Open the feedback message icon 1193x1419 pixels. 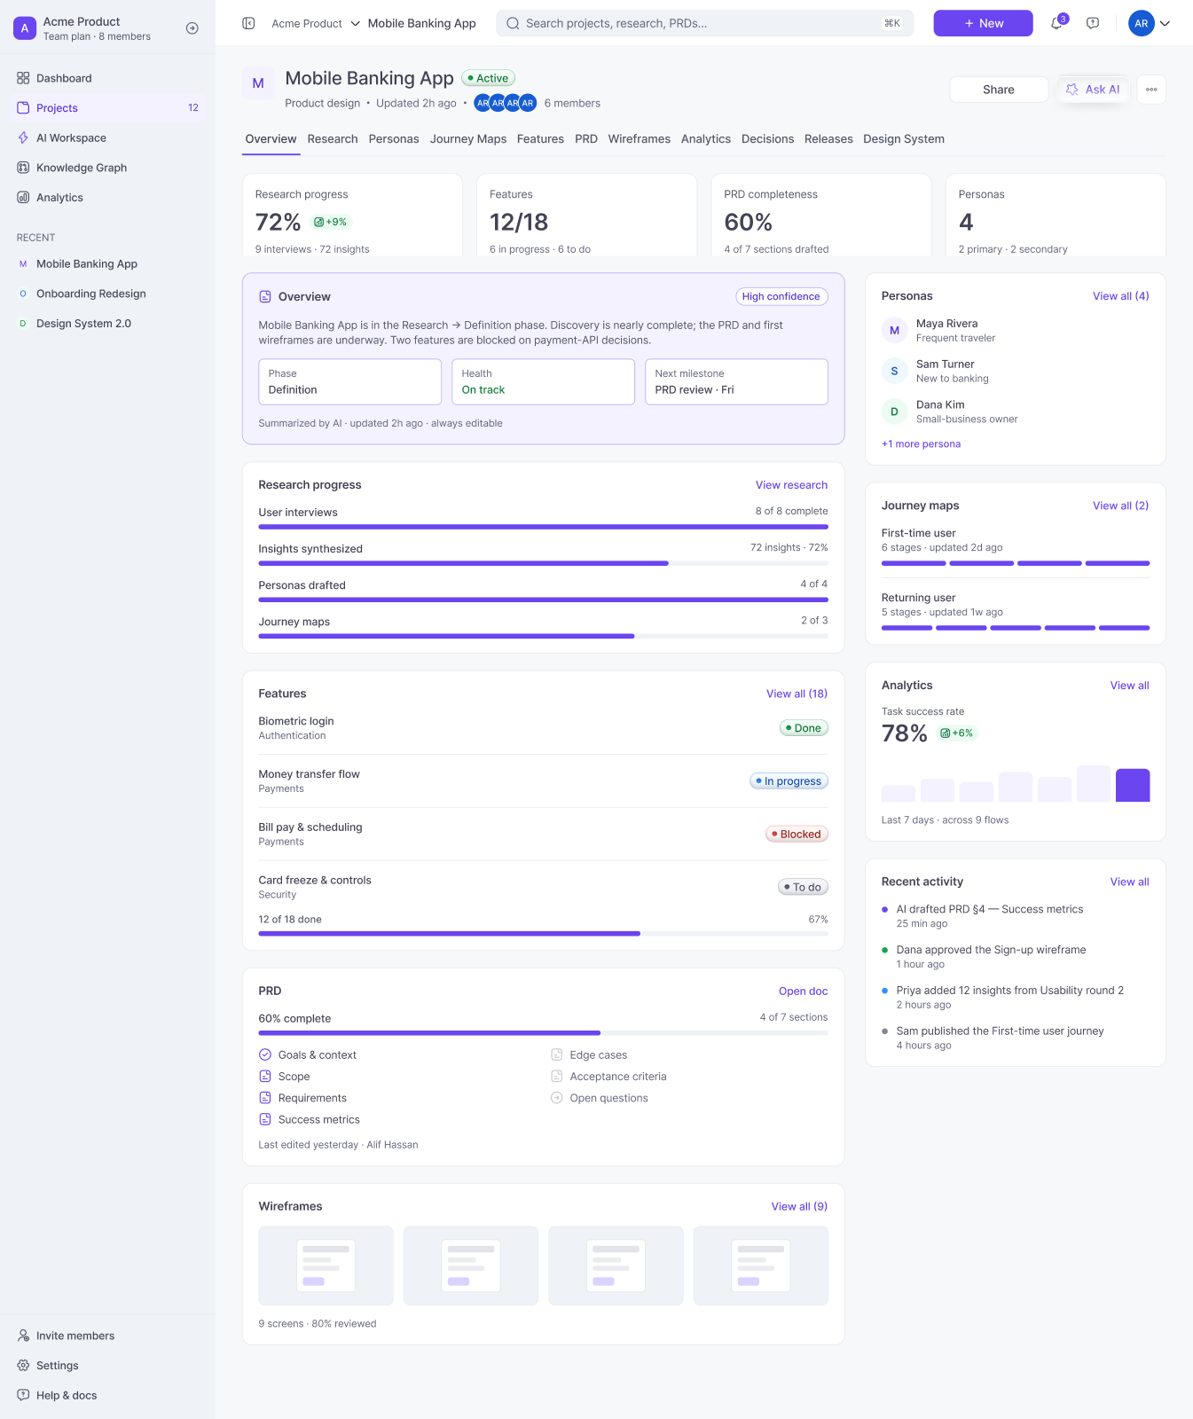[x=1093, y=23]
